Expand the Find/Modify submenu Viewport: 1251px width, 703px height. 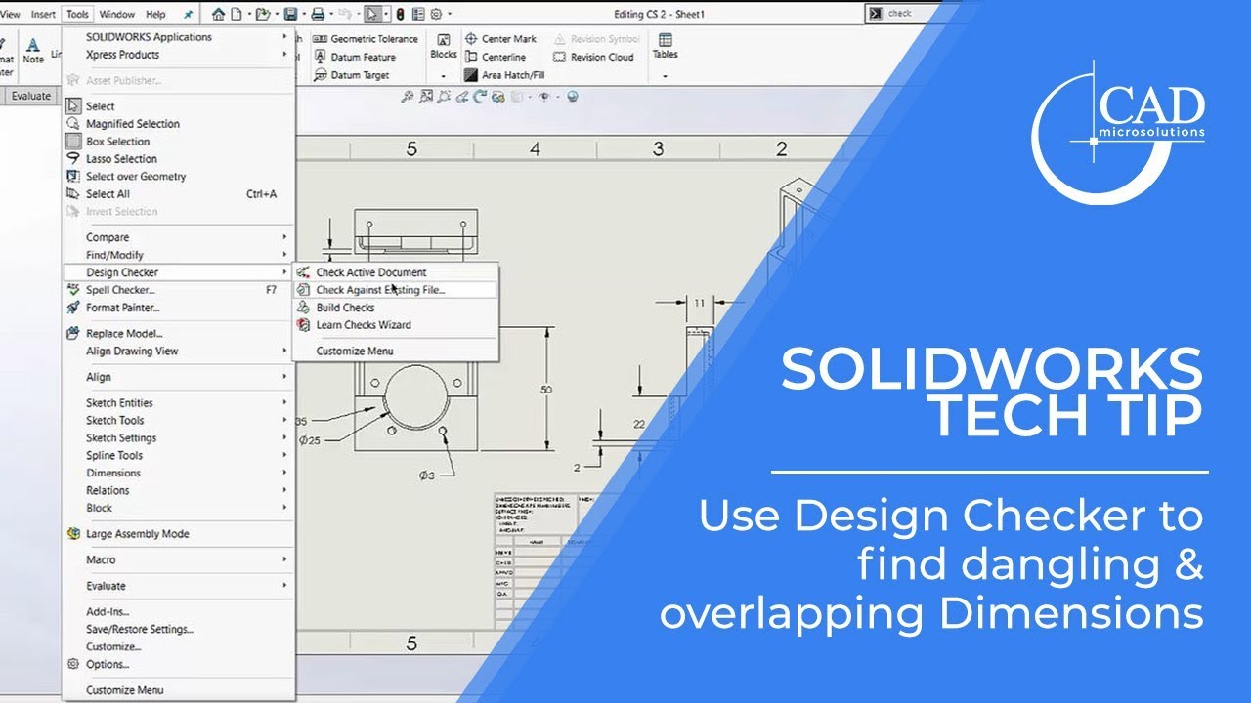pos(178,255)
